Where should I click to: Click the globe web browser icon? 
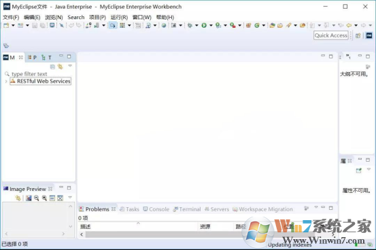(164, 25)
